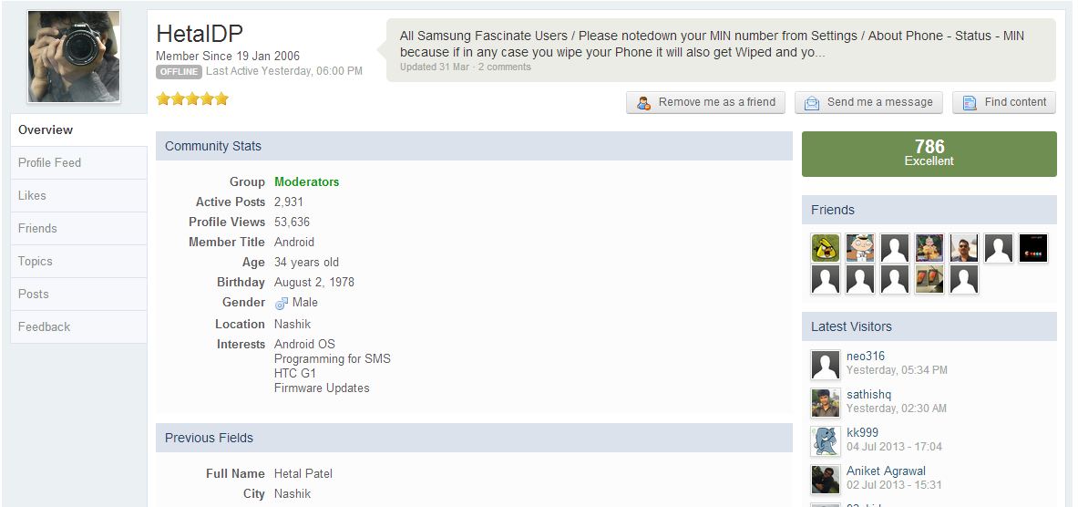Open the Moderators group link
Viewport: 1078px width, 507px height.
[x=306, y=181]
